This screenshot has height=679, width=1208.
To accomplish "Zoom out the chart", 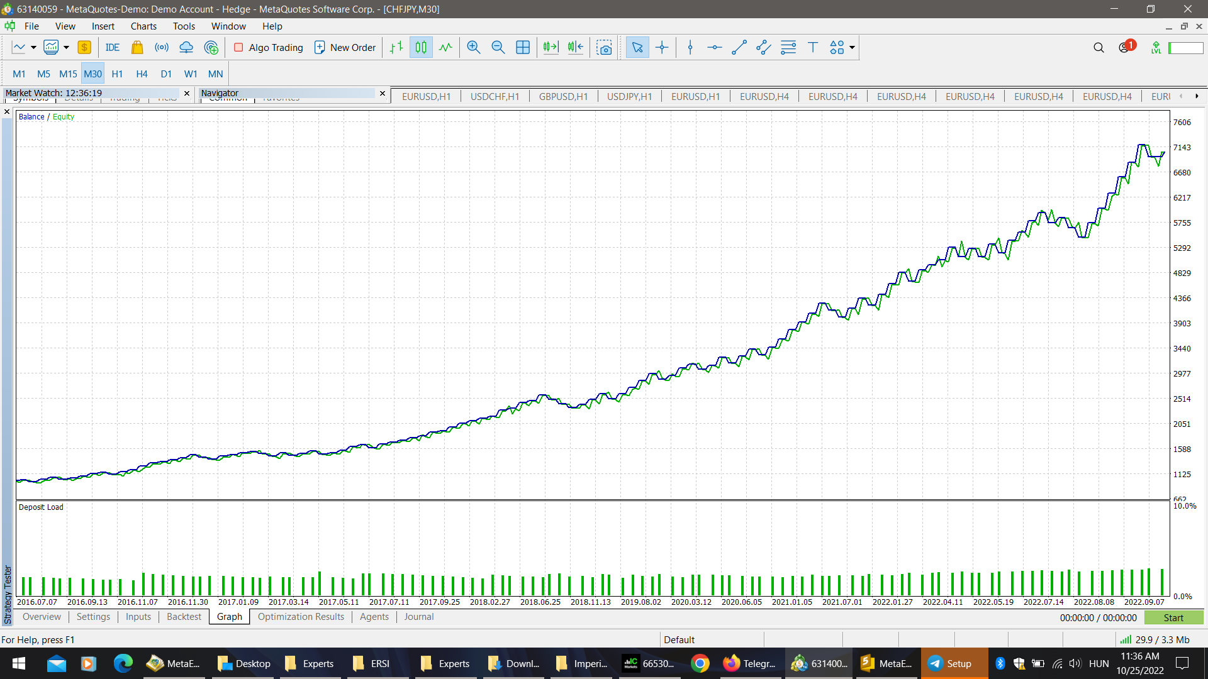I will [498, 47].
